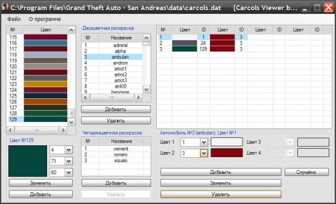The image size is (336, 204).
Task: Click highlighted Удалить button in vehicle color panel
Action: pos(221,194)
